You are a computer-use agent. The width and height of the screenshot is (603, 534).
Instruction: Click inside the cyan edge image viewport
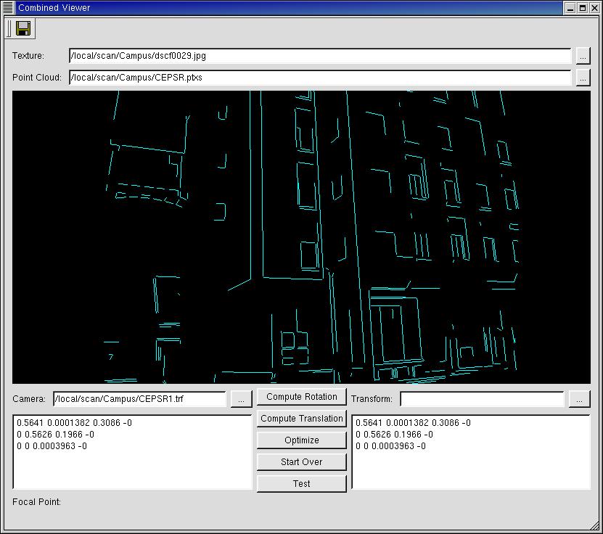pos(301,237)
